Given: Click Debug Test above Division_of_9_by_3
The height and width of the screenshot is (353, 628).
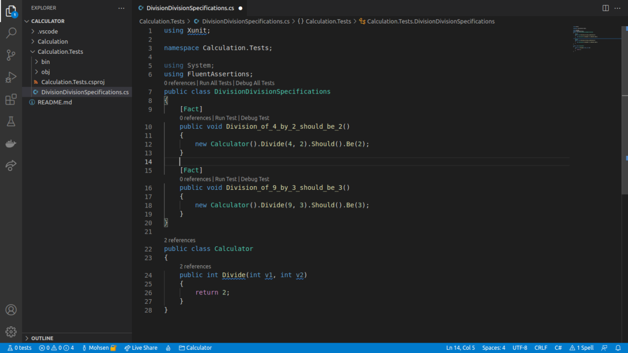Looking at the screenshot, I should [x=255, y=179].
